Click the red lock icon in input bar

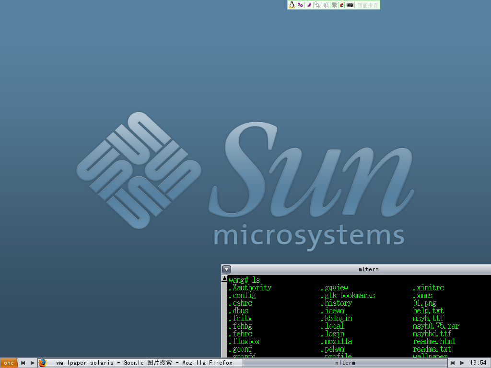tap(341, 5)
